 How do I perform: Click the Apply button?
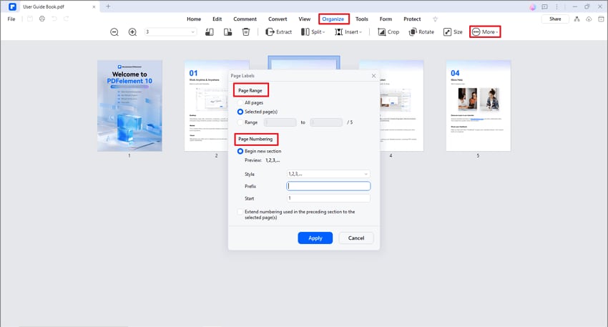pyautogui.click(x=315, y=238)
